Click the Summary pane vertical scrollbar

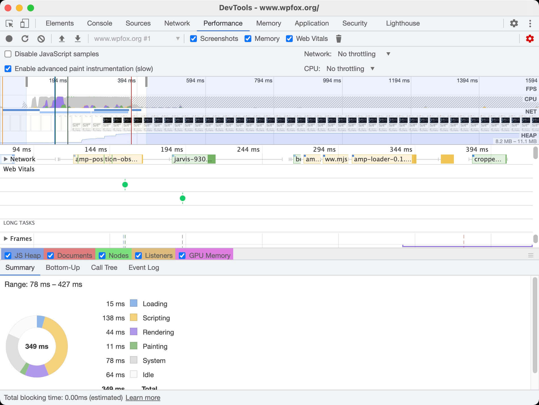(x=535, y=325)
